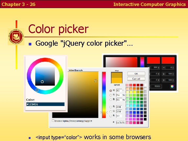Click the R input field showing 206
This screenshot has width=188, height=141.
pyautogui.click(x=119, y=107)
